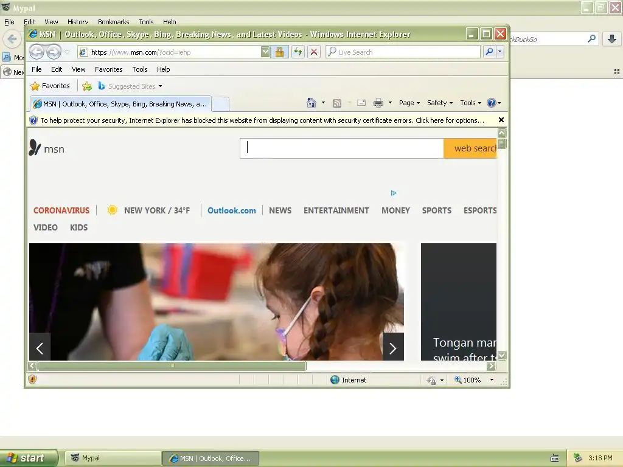This screenshot has width=623, height=467.
Task: Open the IE Favorites menu
Action: click(x=108, y=69)
